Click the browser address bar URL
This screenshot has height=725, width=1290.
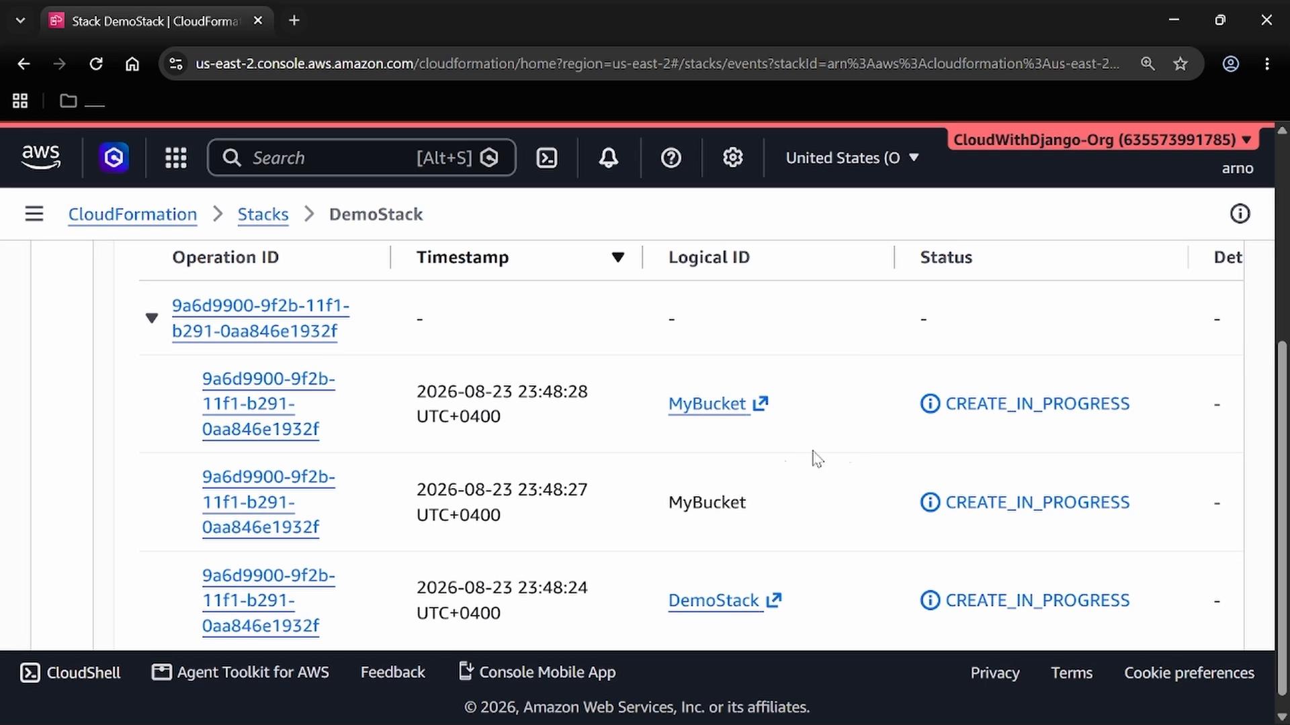pos(657,64)
